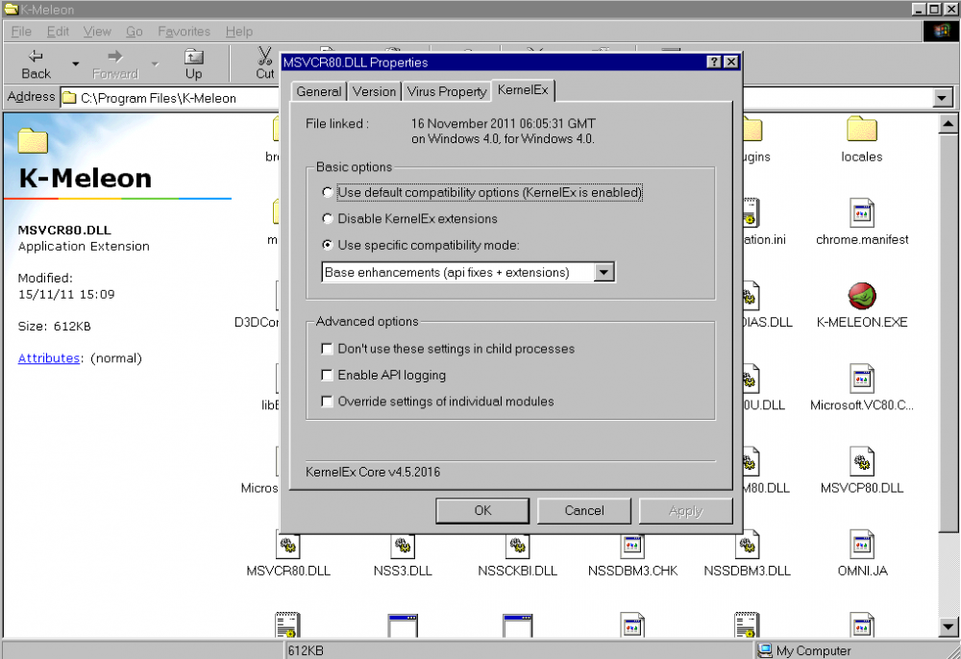Enable 'Don't use these settings in child processes'
Screen dimensions: 961x659
pos(328,349)
